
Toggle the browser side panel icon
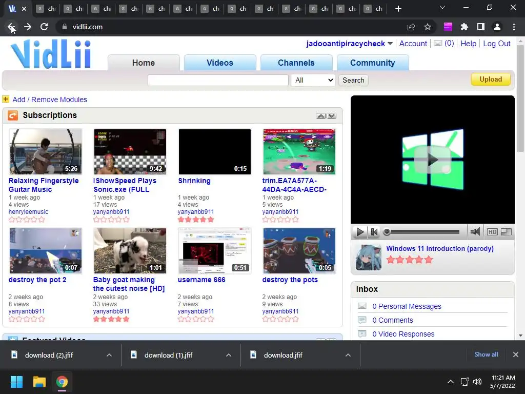click(x=481, y=27)
